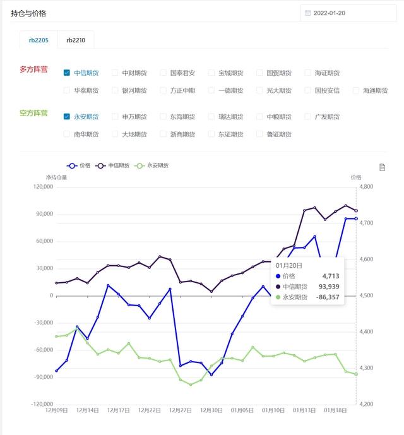Select the 浙商期货 checkbox

coord(163,134)
